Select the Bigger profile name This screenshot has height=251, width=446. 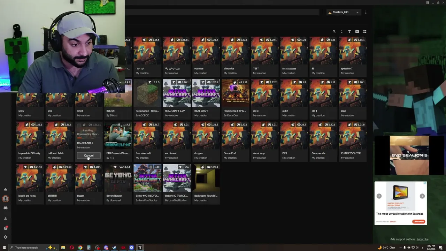pyautogui.click(x=80, y=196)
